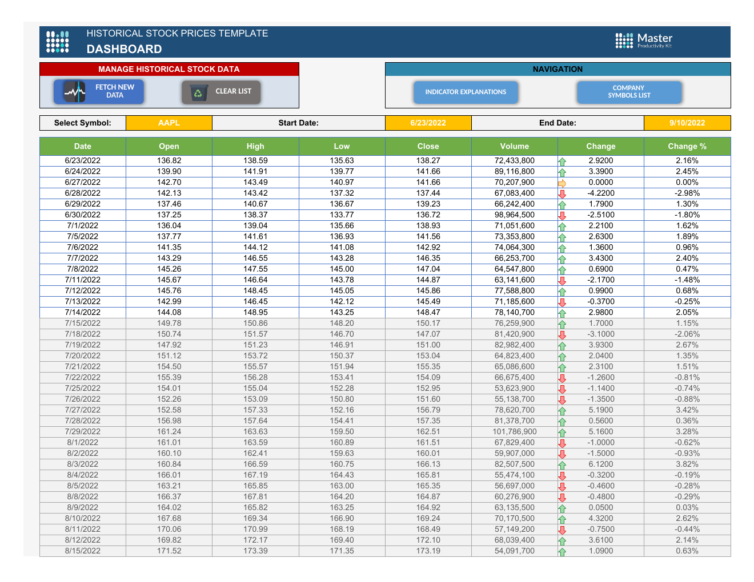Click the pulse chart icon on Fetch New Data
The image size is (754, 582).
point(74,92)
